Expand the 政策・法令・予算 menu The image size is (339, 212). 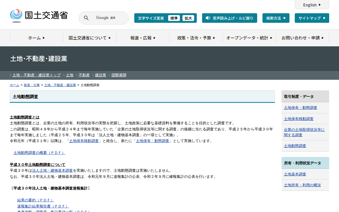click(196, 38)
